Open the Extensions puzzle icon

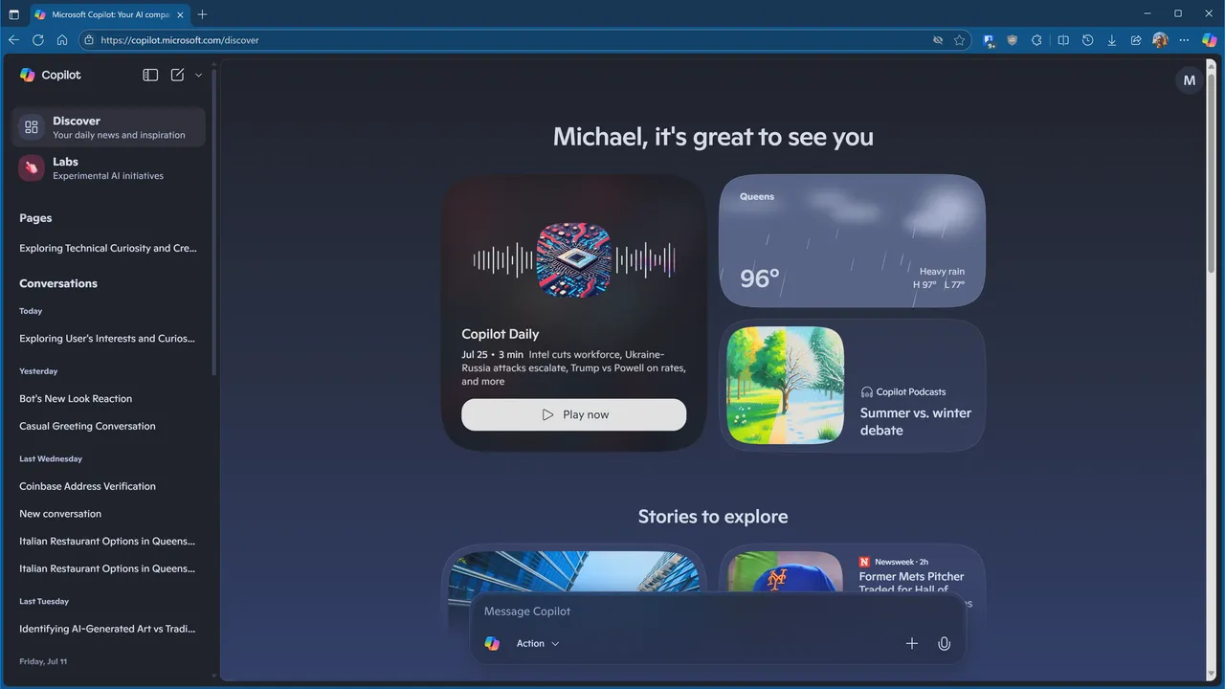pyautogui.click(x=1036, y=40)
